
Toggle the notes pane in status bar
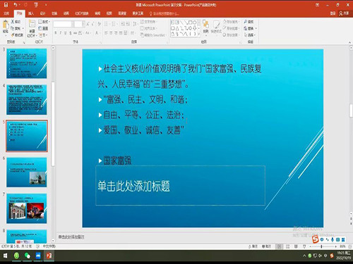tap(253, 246)
